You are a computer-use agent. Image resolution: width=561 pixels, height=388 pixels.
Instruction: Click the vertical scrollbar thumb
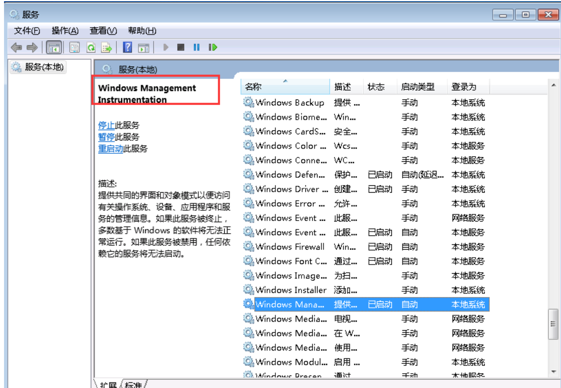[553, 324]
